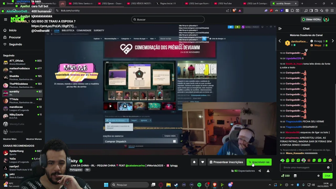Open Spotify from the taskbar

[x=199, y=185]
